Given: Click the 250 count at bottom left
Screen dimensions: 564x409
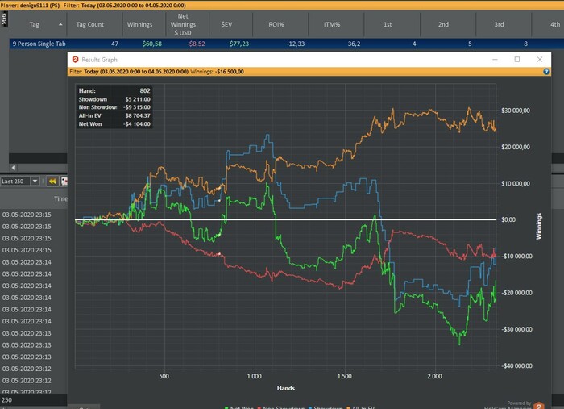Looking at the screenshot, I should tap(6, 400).
